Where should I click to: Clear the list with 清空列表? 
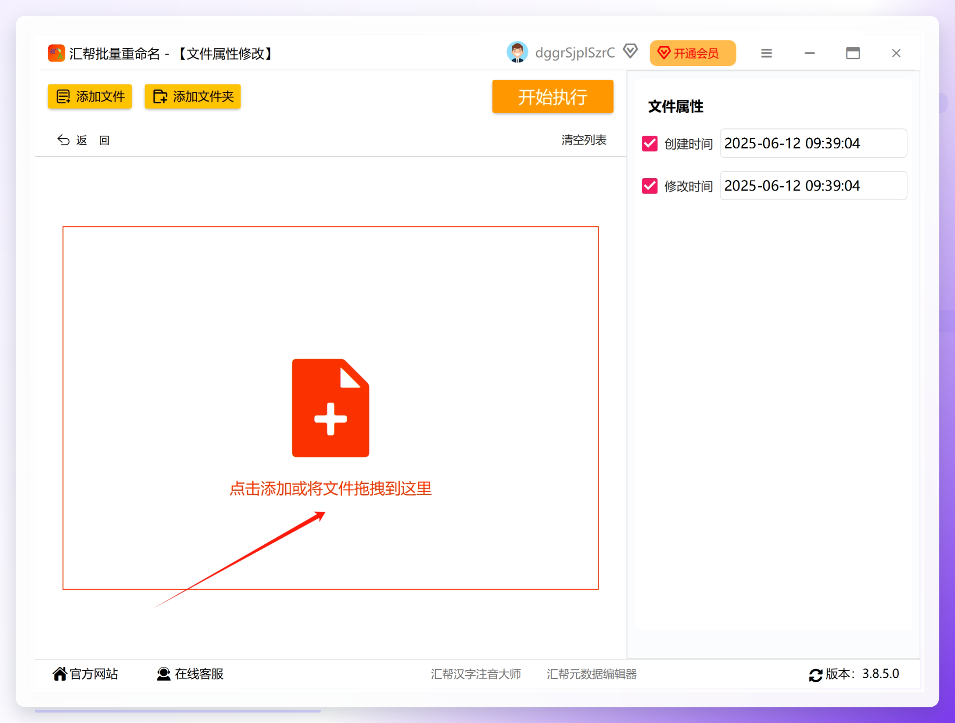tap(584, 140)
